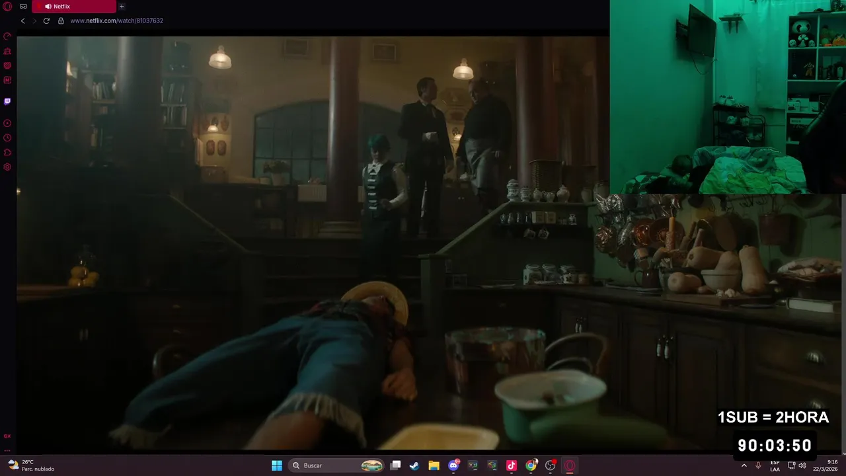Viewport: 846px width, 476px height.
Task: Open GX Control speedometer in sidebar
Action: (x=7, y=36)
